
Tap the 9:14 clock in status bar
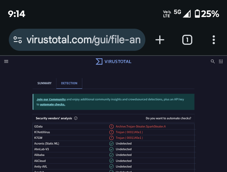pyautogui.click(x=16, y=14)
